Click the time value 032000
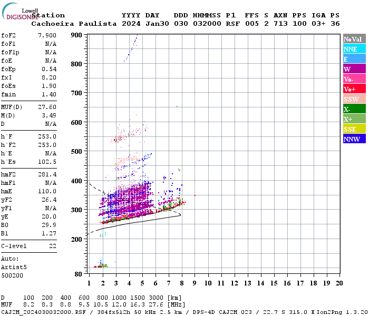 pyautogui.click(x=207, y=24)
